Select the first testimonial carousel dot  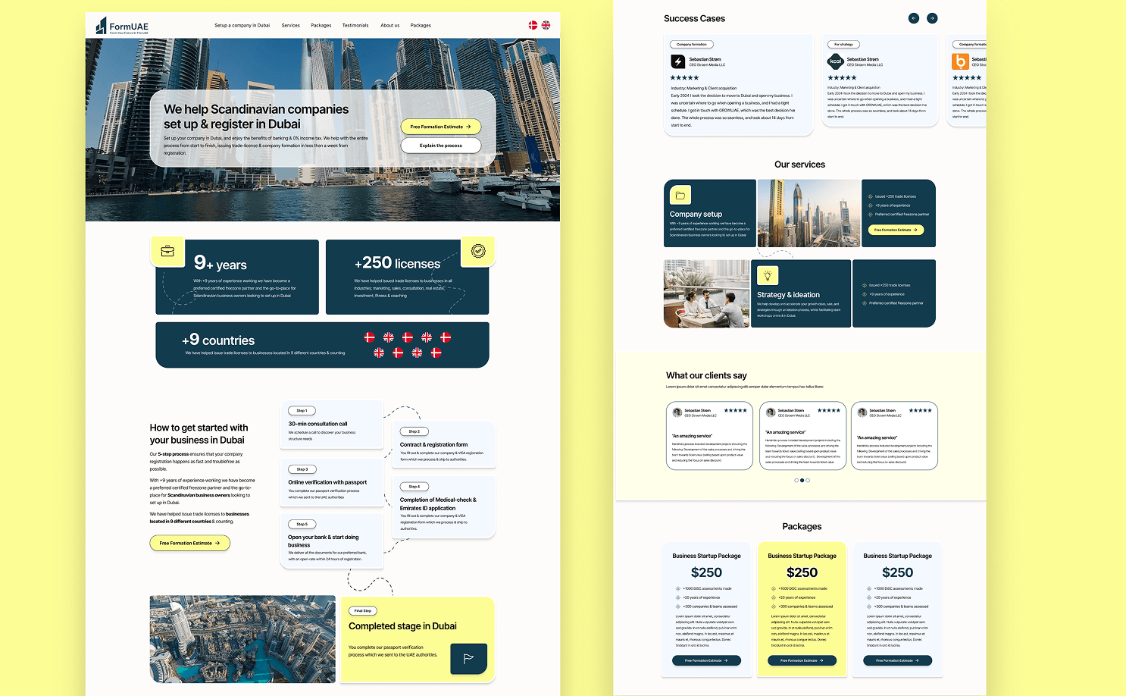click(x=796, y=480)
